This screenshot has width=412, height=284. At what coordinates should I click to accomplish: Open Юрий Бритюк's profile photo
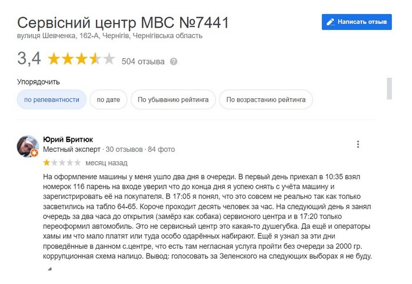(27, 146)
